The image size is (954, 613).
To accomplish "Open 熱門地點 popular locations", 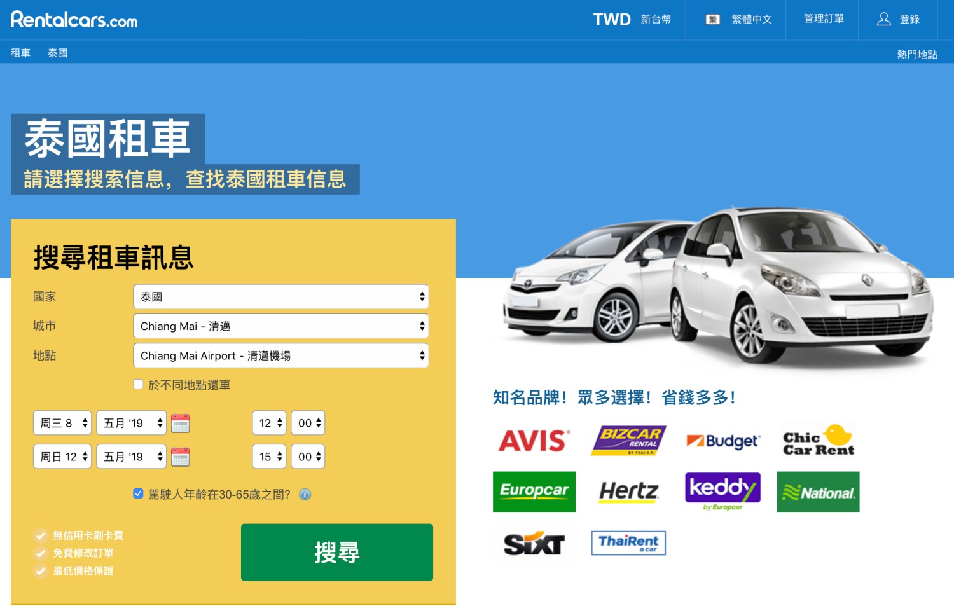I will tap(917, 55).
